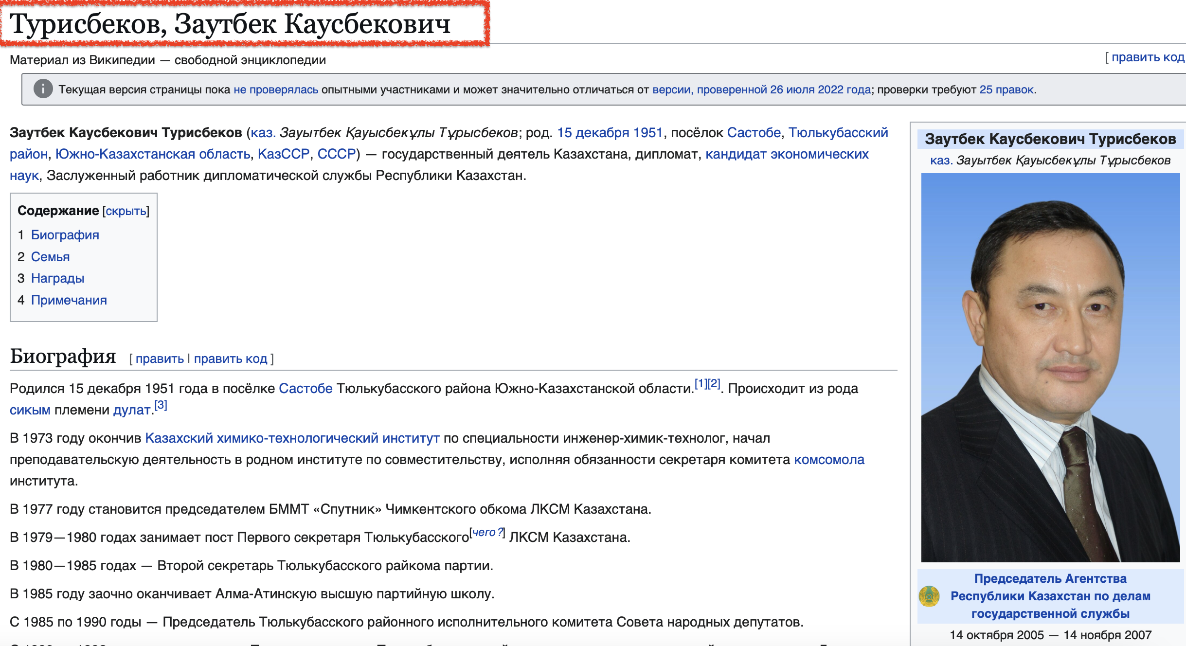Screen dimensions: 1186x646
Task: Open '15 декабря 1951' date link
Action: (610, 133)
